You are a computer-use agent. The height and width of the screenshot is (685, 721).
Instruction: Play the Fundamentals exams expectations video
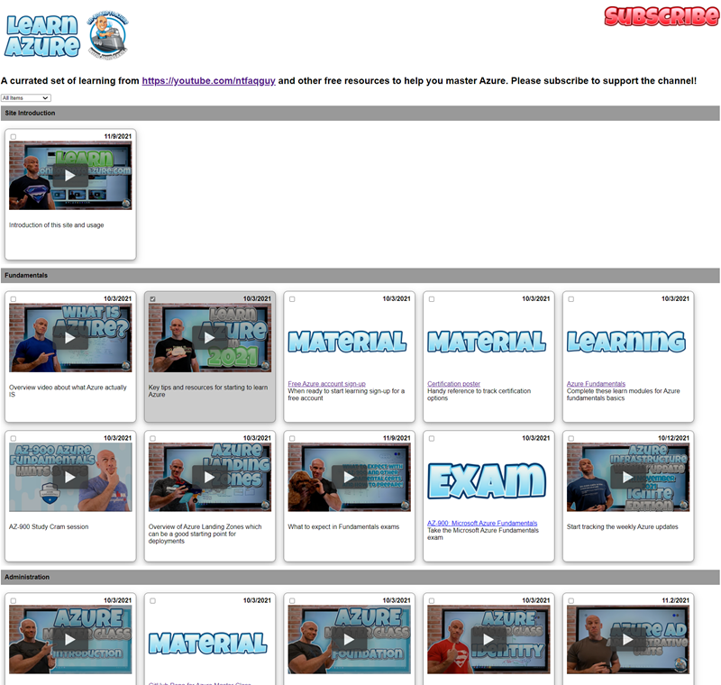(x=349, y=477)
